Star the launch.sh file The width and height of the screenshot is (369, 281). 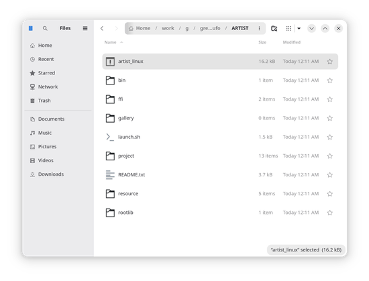click(329, 137)
